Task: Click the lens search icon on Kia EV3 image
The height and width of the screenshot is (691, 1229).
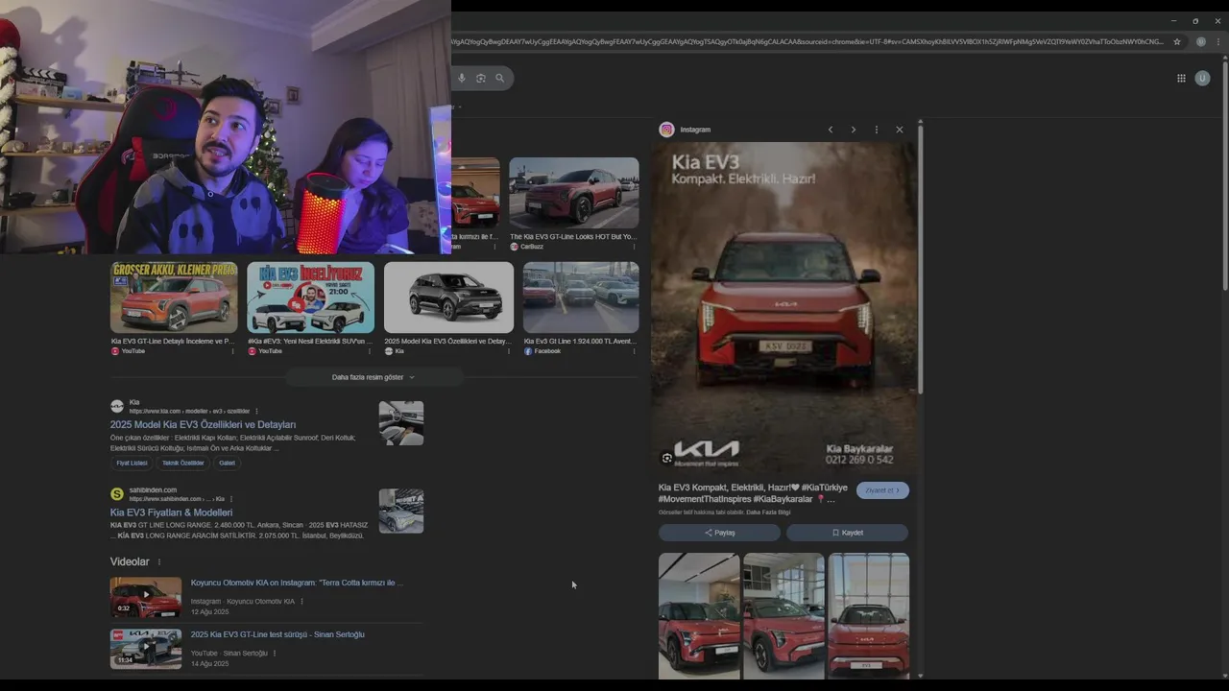Action: tap(667, 458)
